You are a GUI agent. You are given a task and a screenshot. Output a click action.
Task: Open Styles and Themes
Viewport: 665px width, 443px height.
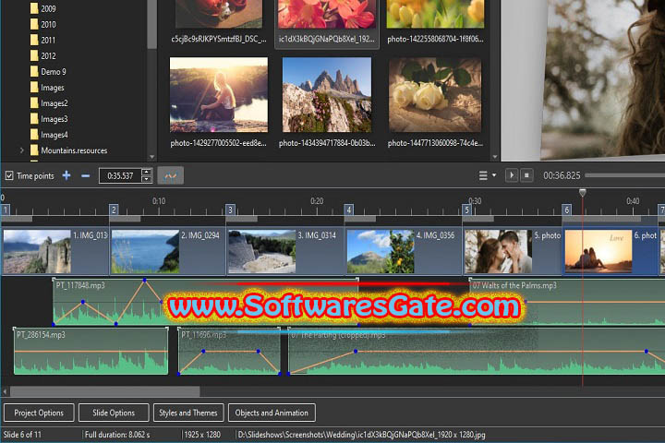point(188,413)
